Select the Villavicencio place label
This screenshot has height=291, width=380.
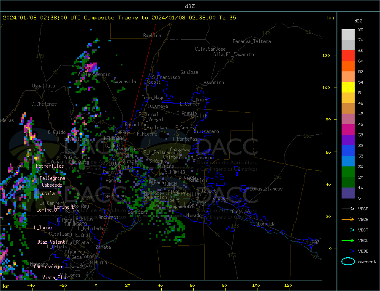coord(94,74)
